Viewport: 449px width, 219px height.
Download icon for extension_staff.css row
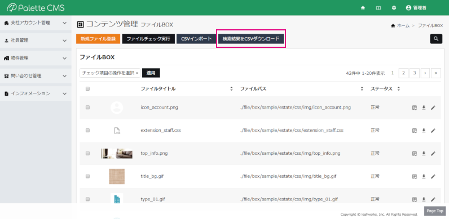(424, 131)
